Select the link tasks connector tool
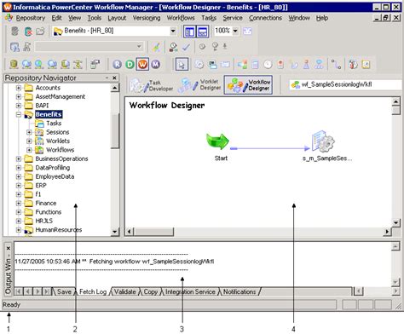The image size is (404, 334). [x=337, y=65]
